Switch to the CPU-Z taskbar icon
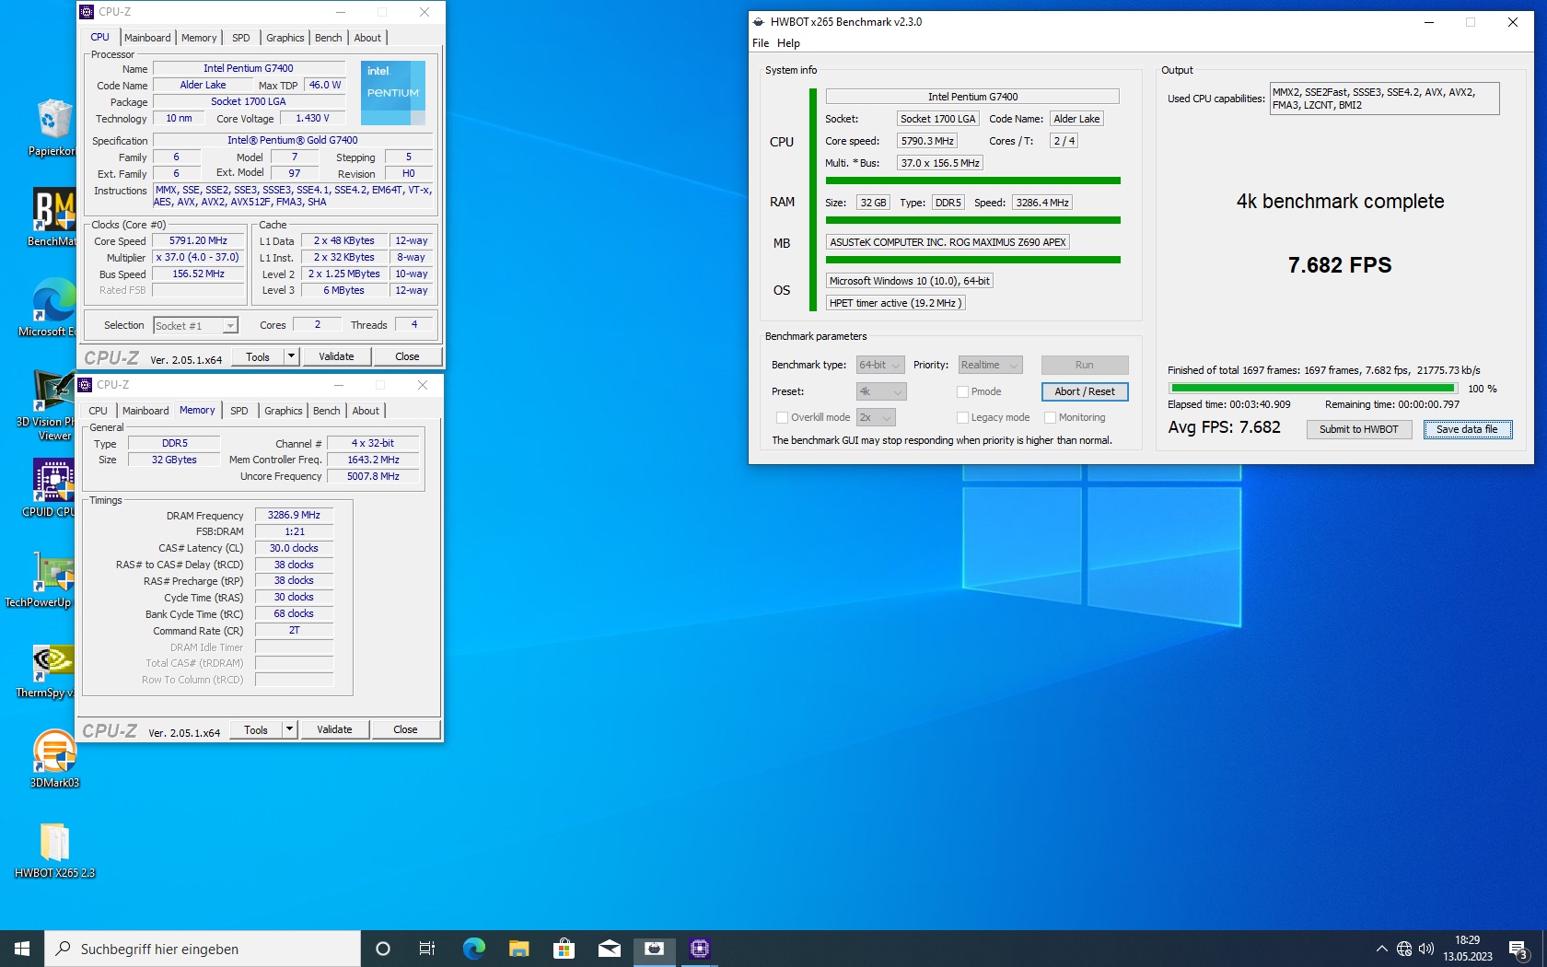The height and width of the screenshot is (967, 1547). click(700, 949)
